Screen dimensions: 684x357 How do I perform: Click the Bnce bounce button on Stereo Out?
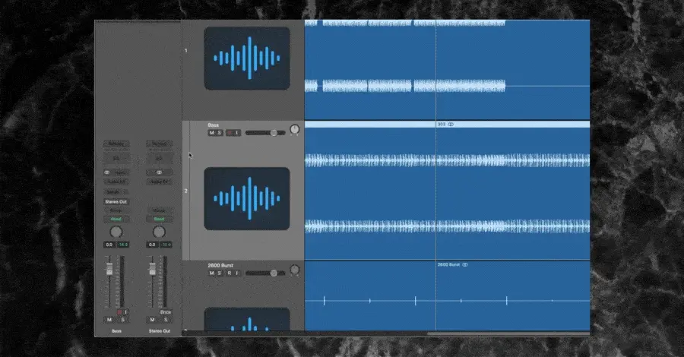(166, 312)
